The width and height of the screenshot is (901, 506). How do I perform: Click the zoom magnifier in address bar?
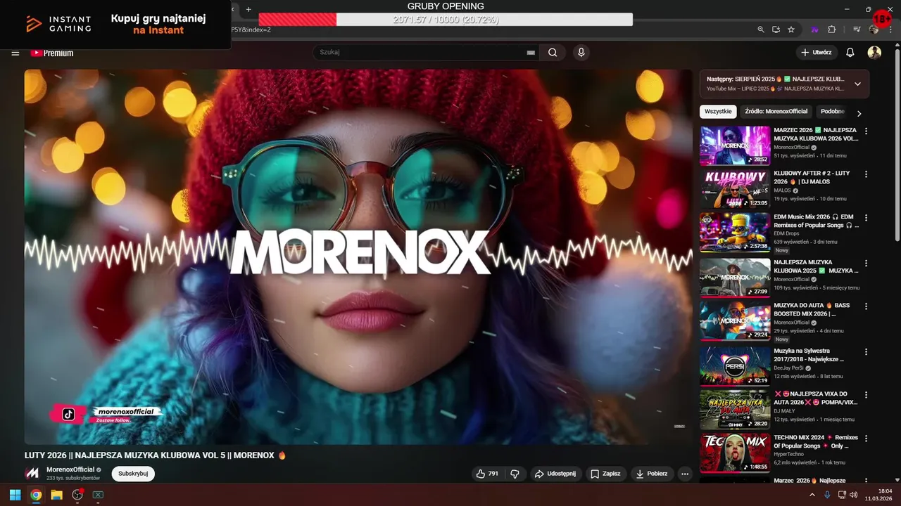click(x=761, y=30)
